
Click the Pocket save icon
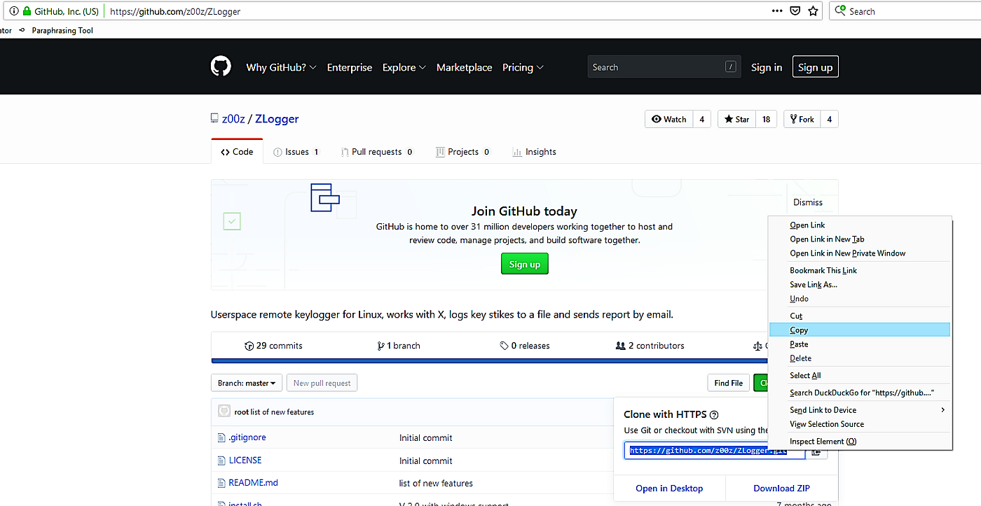click(x=795, y=11)
